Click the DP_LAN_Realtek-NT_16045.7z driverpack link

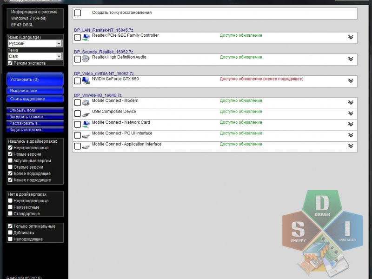click(103, 30)
